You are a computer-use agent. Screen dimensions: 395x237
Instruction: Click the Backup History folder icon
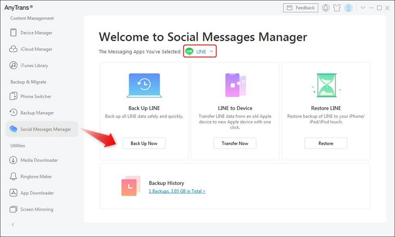tap(131, 186)
